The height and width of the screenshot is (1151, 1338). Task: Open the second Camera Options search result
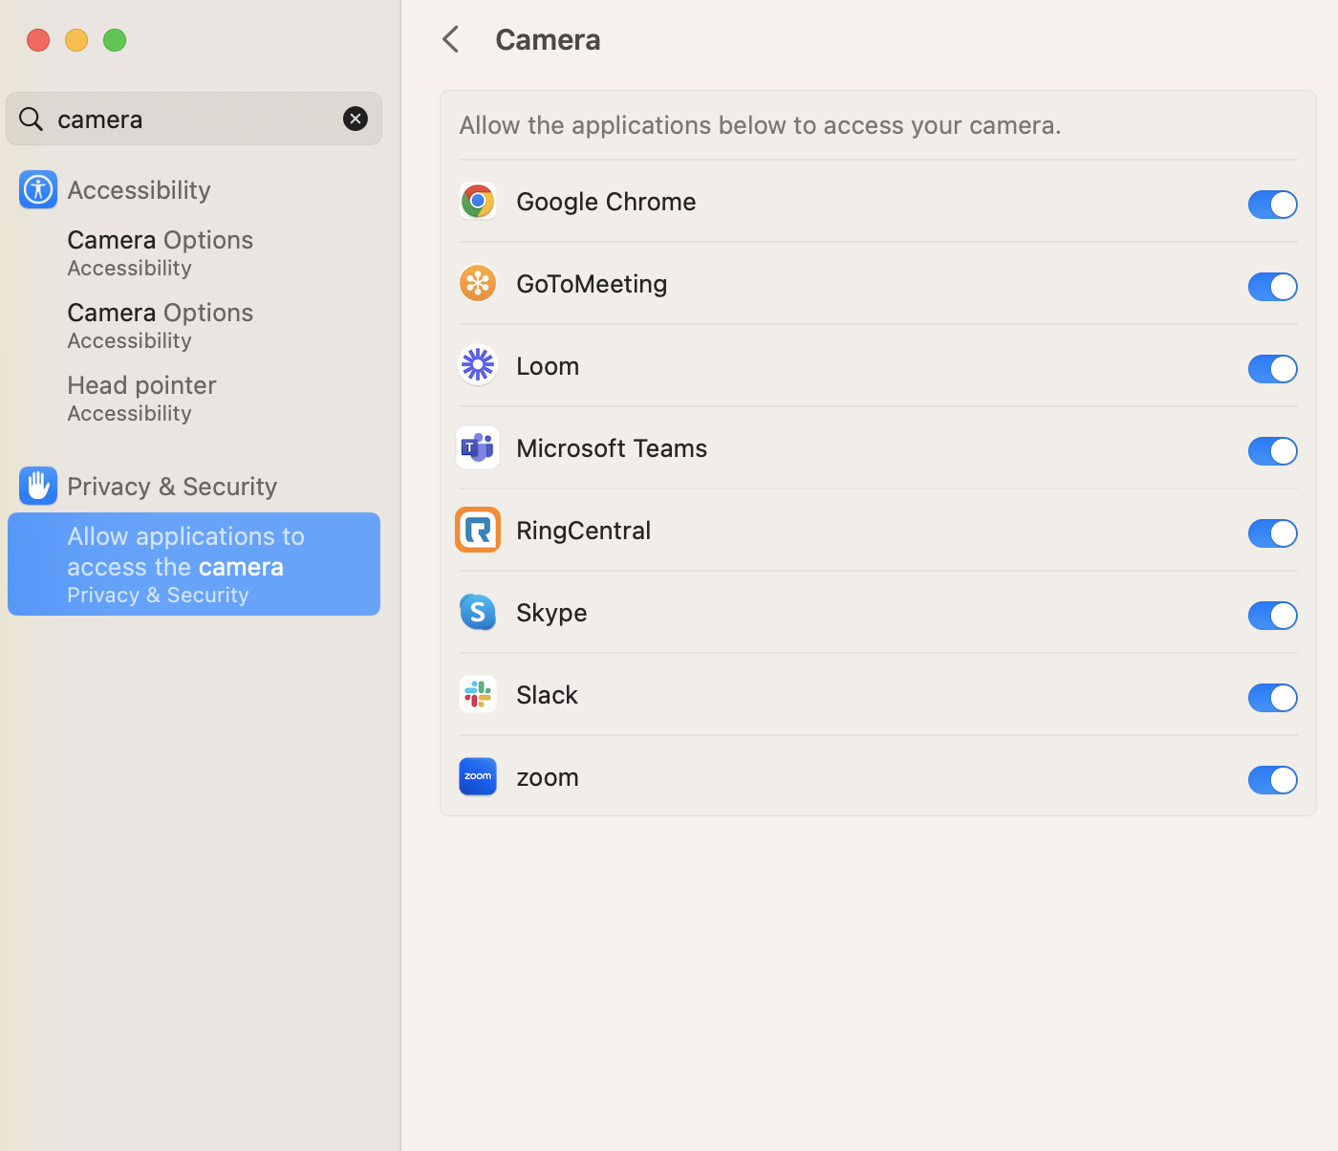(x=194, y=325)
